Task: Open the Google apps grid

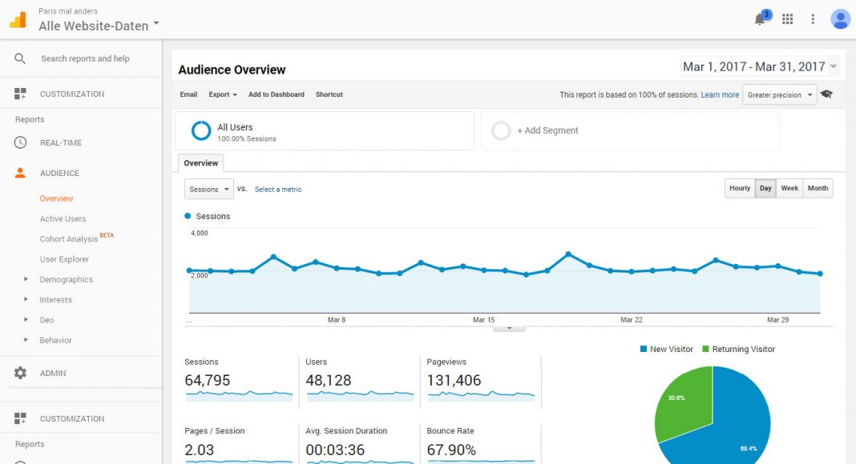Action: tap(787, 19)
